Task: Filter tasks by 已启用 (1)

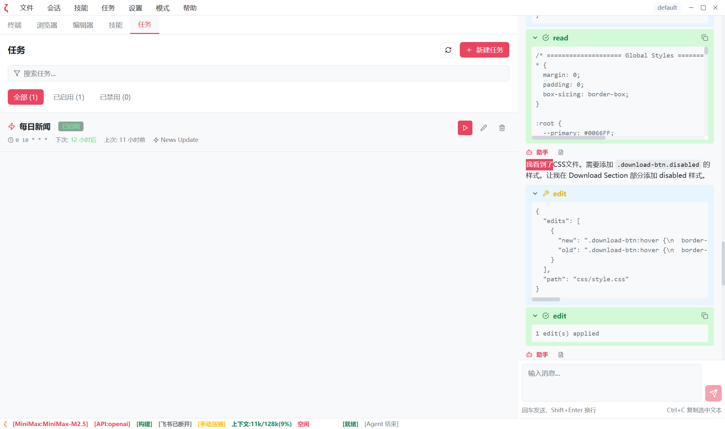Action: (69, 97)
